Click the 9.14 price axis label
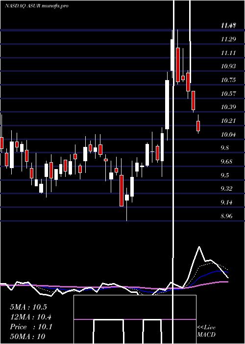Screen dimensions: 245x344 point(226,202)
